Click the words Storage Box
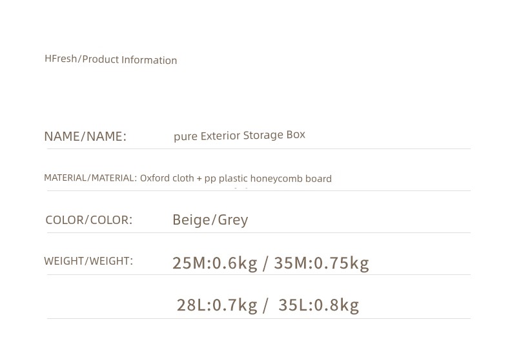This screenshot has width=510, height=357. coord(274,135)
